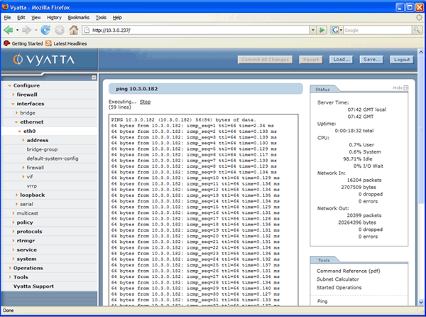Open the History menu
Viewport: 426px width, 317px height.
coord(54,16)
